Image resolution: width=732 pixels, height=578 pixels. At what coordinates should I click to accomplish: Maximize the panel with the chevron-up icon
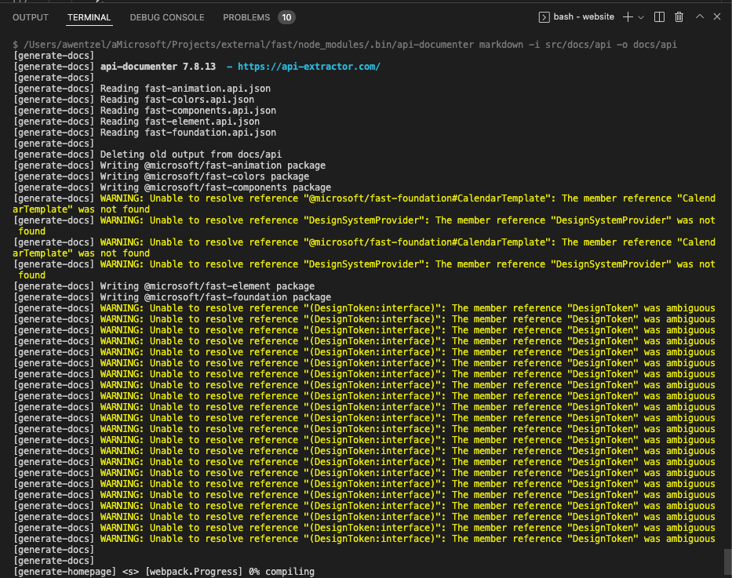click(x=700, y=16)
